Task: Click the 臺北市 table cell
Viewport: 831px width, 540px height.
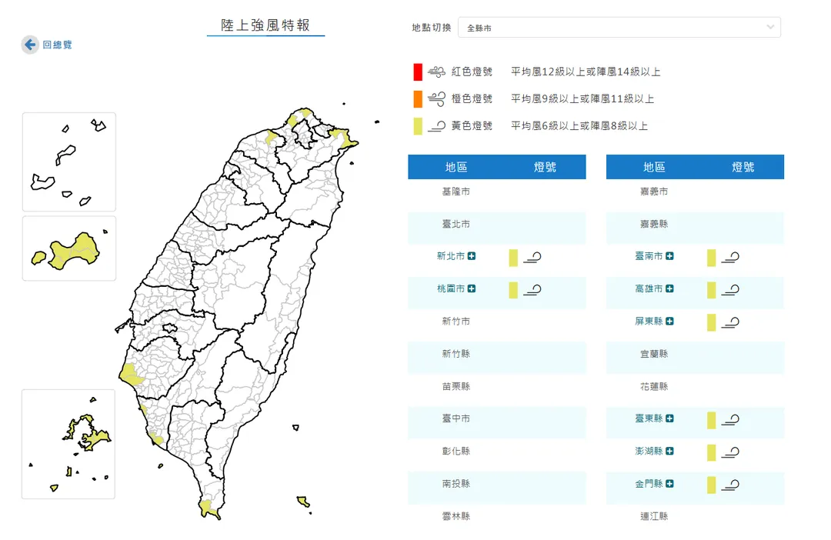Action: (456, 224)
